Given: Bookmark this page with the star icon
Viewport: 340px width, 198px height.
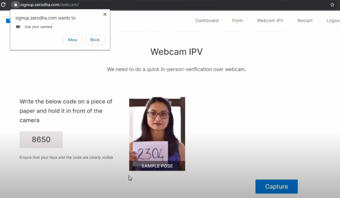Looking at the screenshot, I should [332, 5].
